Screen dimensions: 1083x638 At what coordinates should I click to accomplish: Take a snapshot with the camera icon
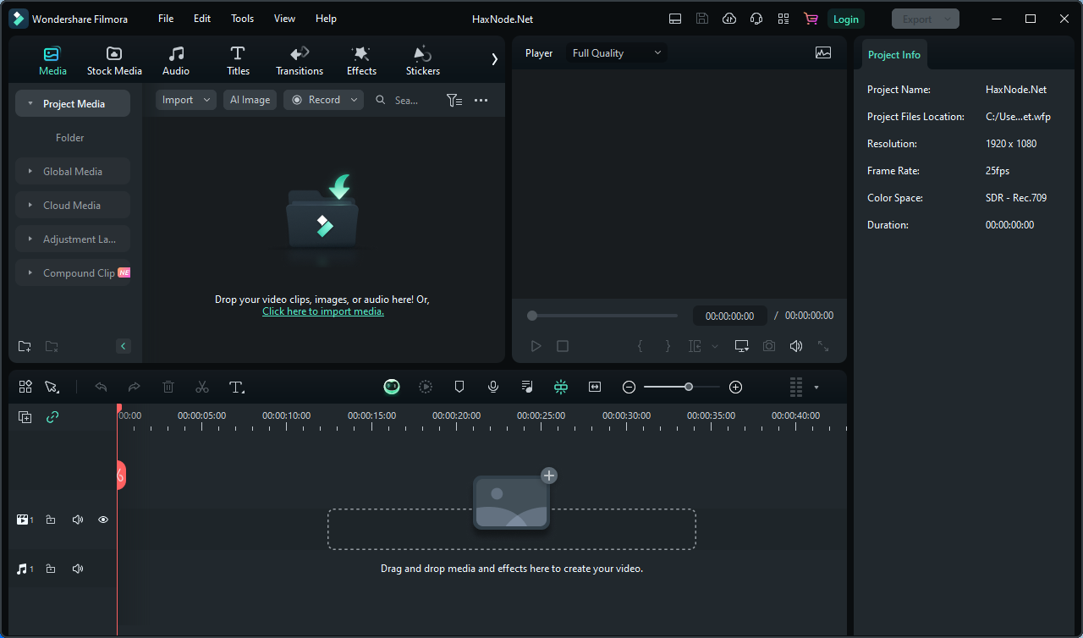pos(768,346)
